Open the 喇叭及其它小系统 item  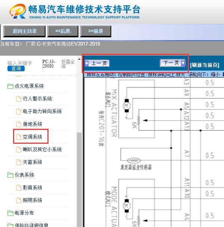click(x=42, y=149)
